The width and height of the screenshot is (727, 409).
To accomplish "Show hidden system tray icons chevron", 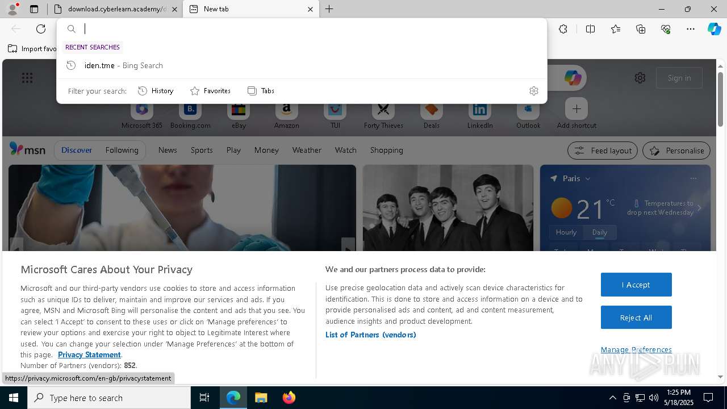I will (612, 398).
